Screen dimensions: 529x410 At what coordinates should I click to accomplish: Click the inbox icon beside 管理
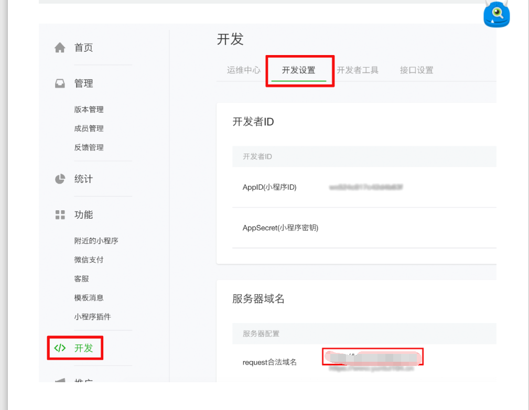pyautogui.click(x=60, y=83)
